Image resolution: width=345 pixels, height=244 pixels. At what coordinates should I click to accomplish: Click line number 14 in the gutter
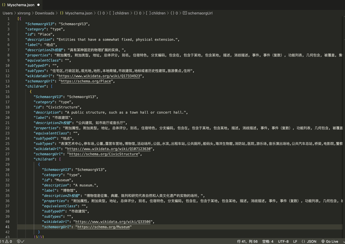pyautogui.click(x=8, y=86)
